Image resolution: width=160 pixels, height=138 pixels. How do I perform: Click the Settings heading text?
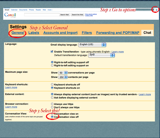tap(18, 27)
